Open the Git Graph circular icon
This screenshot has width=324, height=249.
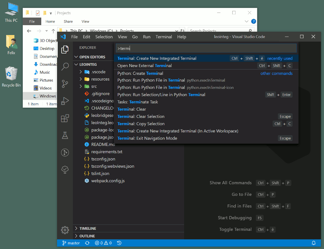click(65, 153)
